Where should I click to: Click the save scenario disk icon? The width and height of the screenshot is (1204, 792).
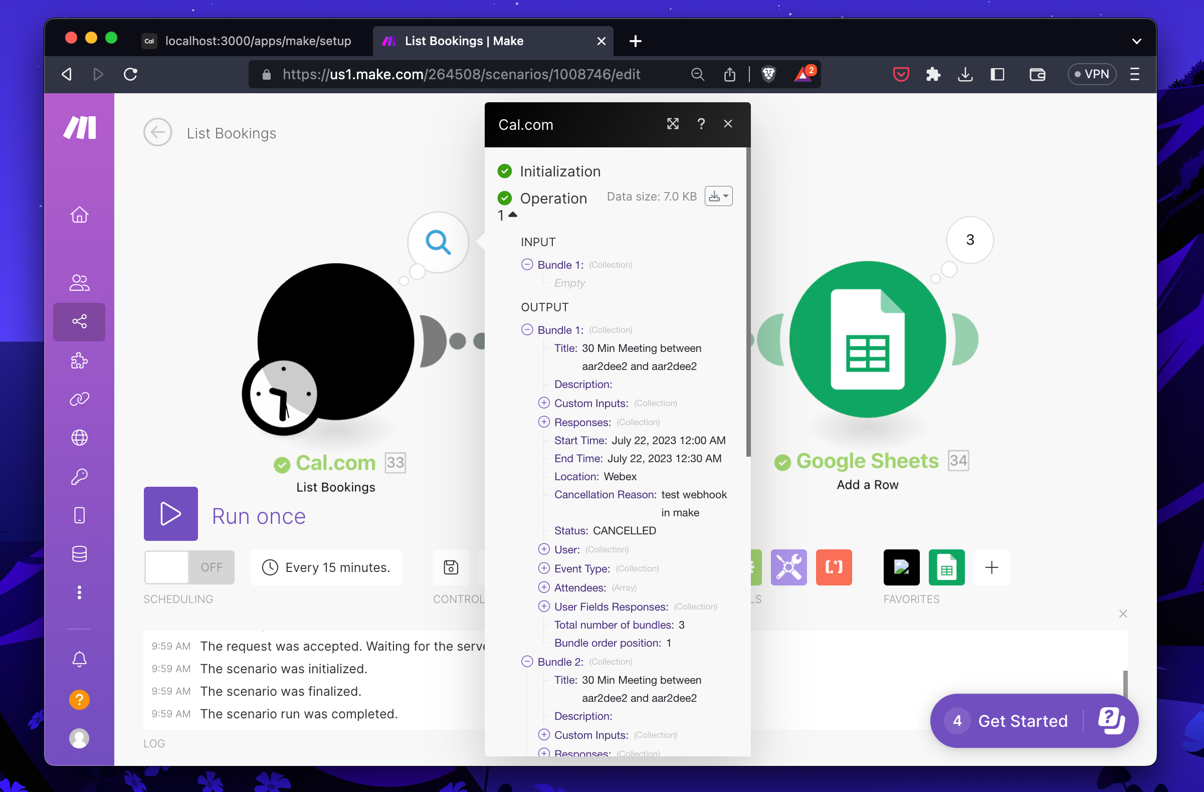(450, 567)
